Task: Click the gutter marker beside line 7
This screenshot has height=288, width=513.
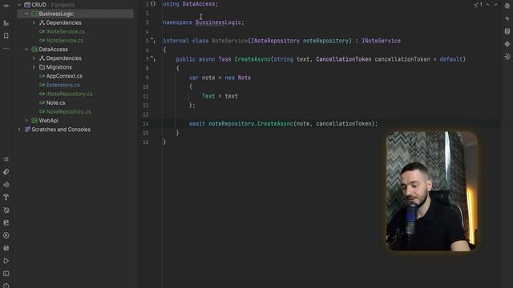Action: (x=153, y=58)
